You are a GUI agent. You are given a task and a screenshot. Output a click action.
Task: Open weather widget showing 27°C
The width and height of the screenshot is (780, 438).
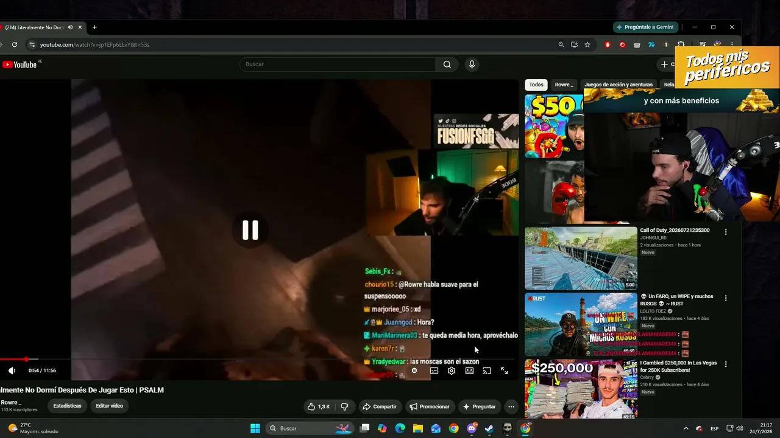tap(32, 428)
